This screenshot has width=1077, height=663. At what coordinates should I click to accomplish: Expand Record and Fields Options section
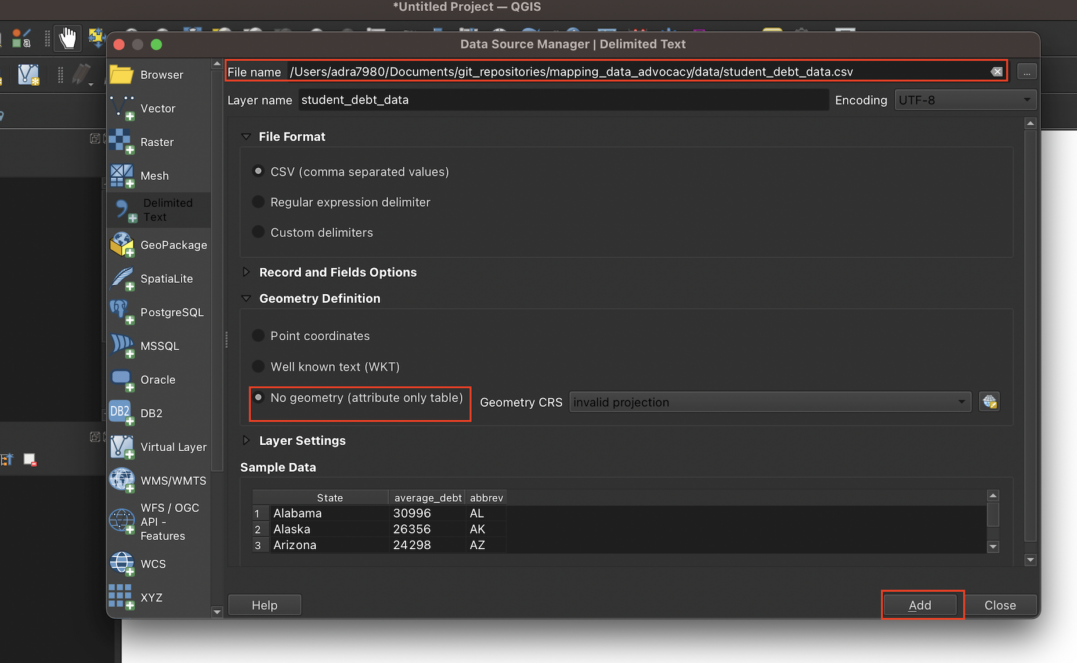(x=246, y=272)
